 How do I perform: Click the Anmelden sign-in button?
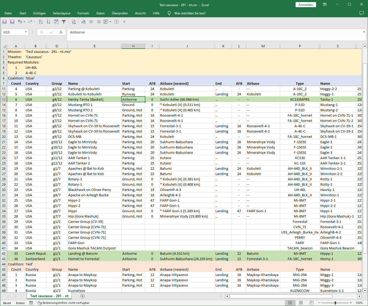pyautogui.click(x=306, y=5)
